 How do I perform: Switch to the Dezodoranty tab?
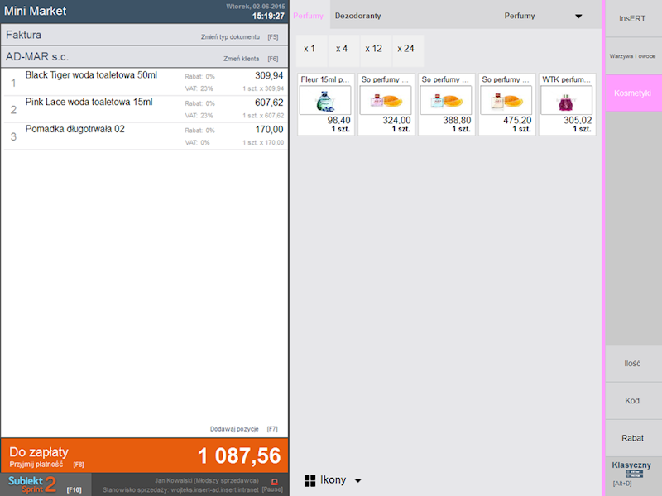[x=357, y=16]
